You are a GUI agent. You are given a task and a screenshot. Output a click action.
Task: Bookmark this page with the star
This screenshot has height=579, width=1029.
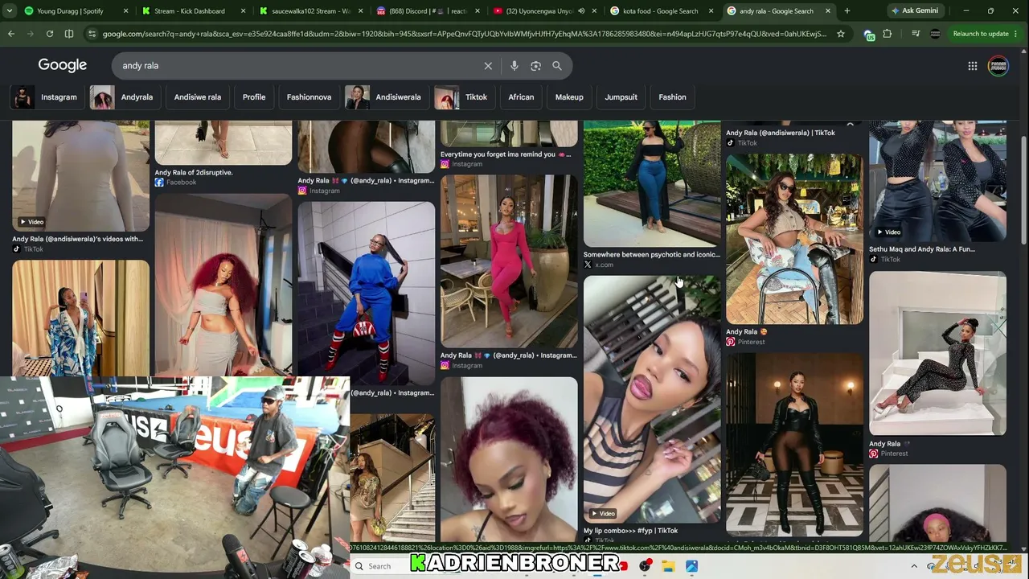click(x=841, y=34)
